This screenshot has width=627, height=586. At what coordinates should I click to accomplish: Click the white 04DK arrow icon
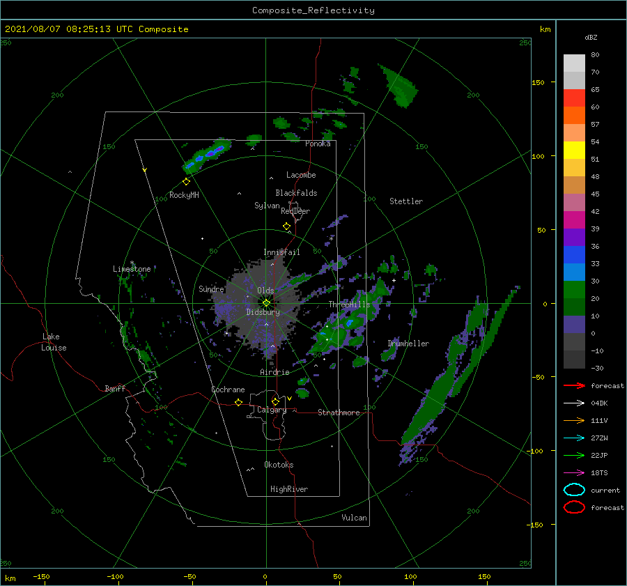[574, 403]
